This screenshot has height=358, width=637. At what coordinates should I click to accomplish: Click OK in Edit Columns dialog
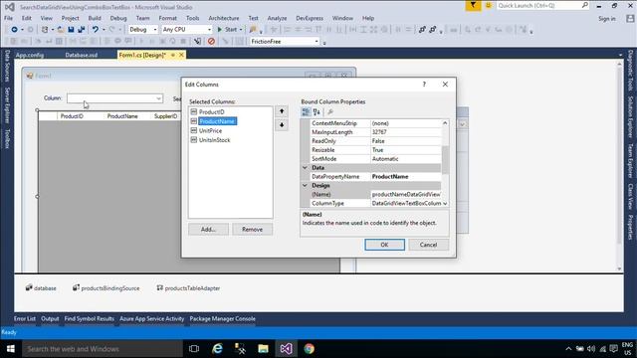pos(384,245)
